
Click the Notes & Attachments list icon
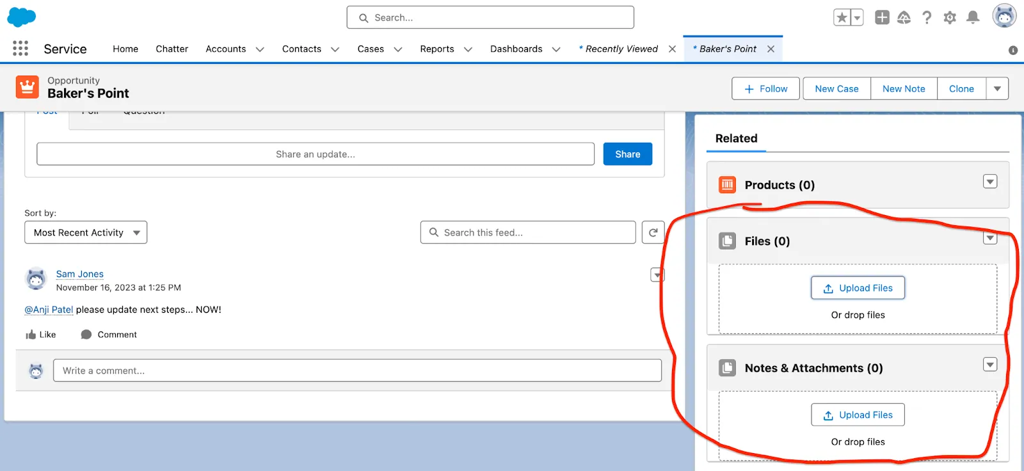click(727, 368)
